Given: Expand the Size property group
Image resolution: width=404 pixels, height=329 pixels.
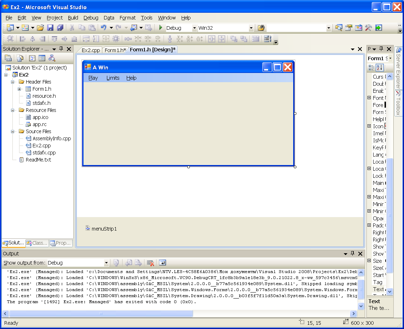Looking at the screenshot, I should pos(369,260).
